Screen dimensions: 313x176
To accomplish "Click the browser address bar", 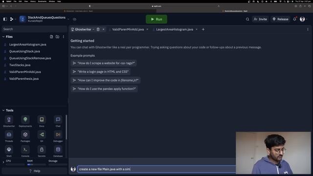I will point(156,6).
